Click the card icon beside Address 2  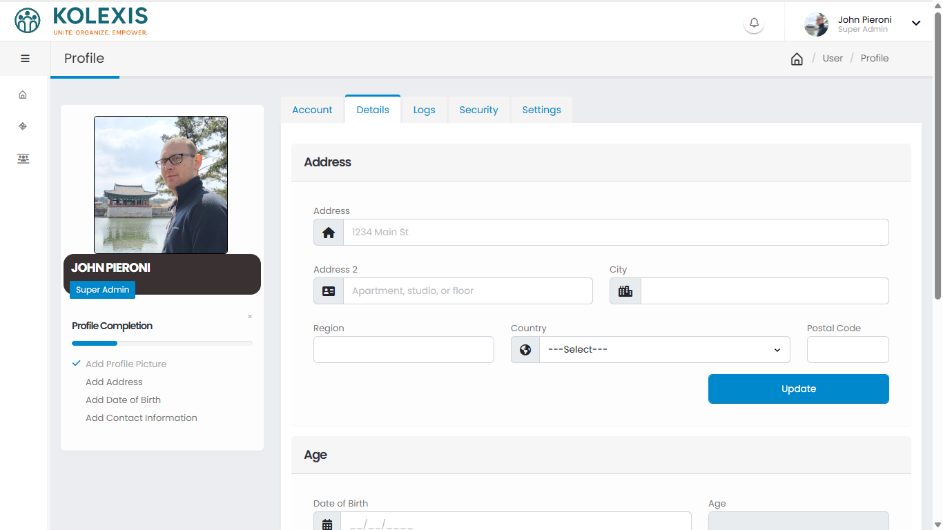click(x=329, y=291)
